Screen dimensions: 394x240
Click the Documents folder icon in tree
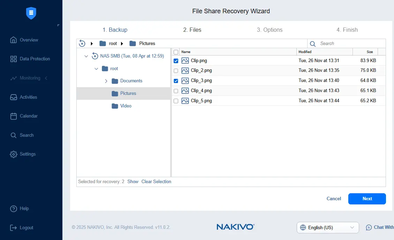115,81
